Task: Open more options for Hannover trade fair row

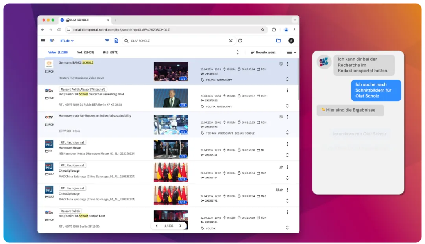Action: click(x=288, y=117)
